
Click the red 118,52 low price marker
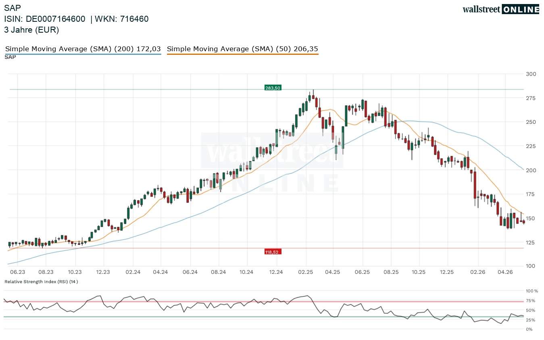point(273,252)
